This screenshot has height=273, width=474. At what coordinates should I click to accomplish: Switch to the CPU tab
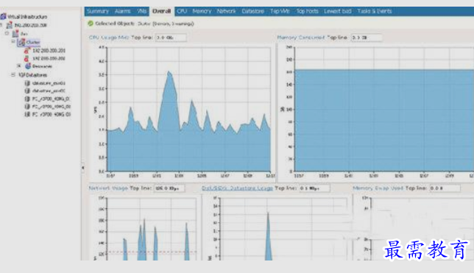pyautogui.click(x=182, y=11)
